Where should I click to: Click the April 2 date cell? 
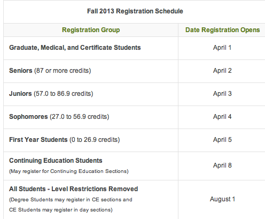[222, 71]
